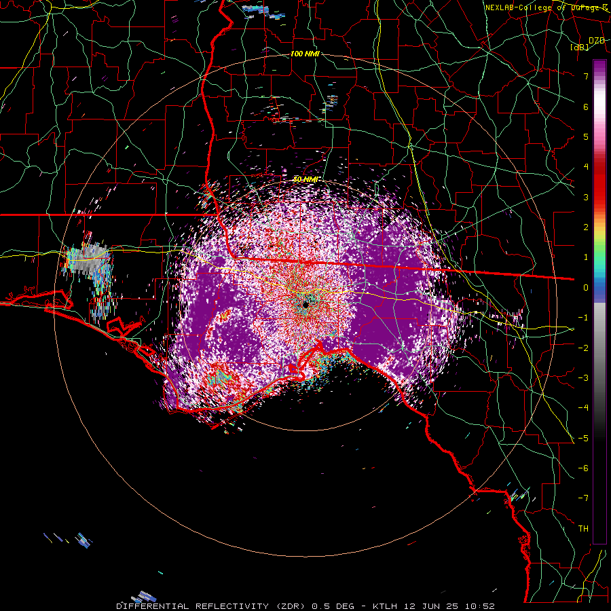The height and width of the screenshot is (611, 611).
Task: Click the -5 value on the scale
Action: 583,439
